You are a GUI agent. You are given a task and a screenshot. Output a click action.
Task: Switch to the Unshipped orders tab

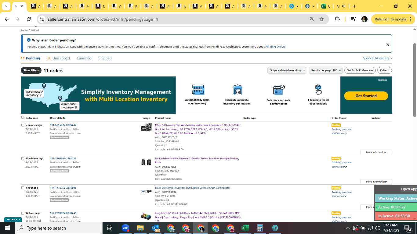58,58
